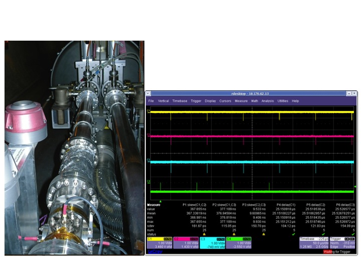The width and height of the screenshot is (361, 271).
Task: Open the Measure menu
Action: [241, 101]
